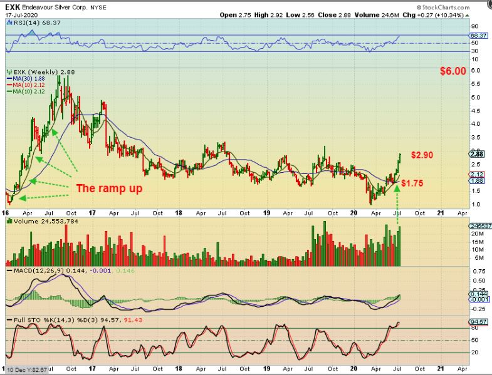Click year 17 label under the price chart
Screen dimensions: 492x375
click(x=92, y=213)
